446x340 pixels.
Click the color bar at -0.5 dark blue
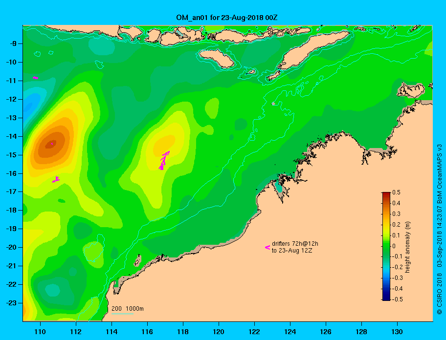pyautogui.click(x=386, y=299)
